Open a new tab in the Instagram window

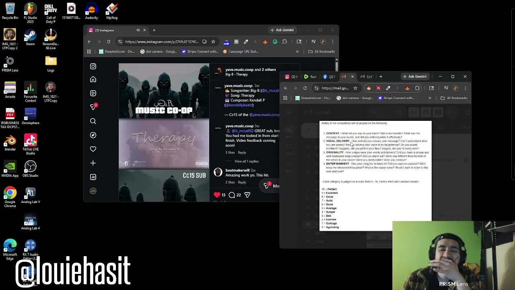point(154,30)
